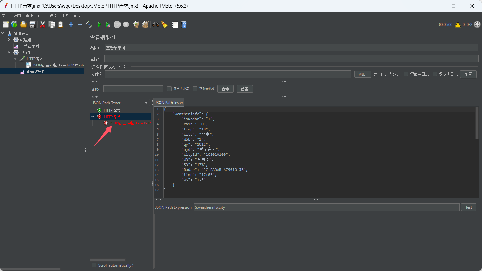Toggle 区分大小写 checkbox
Viewport: 482px width, 271px height.
point(169,89)
